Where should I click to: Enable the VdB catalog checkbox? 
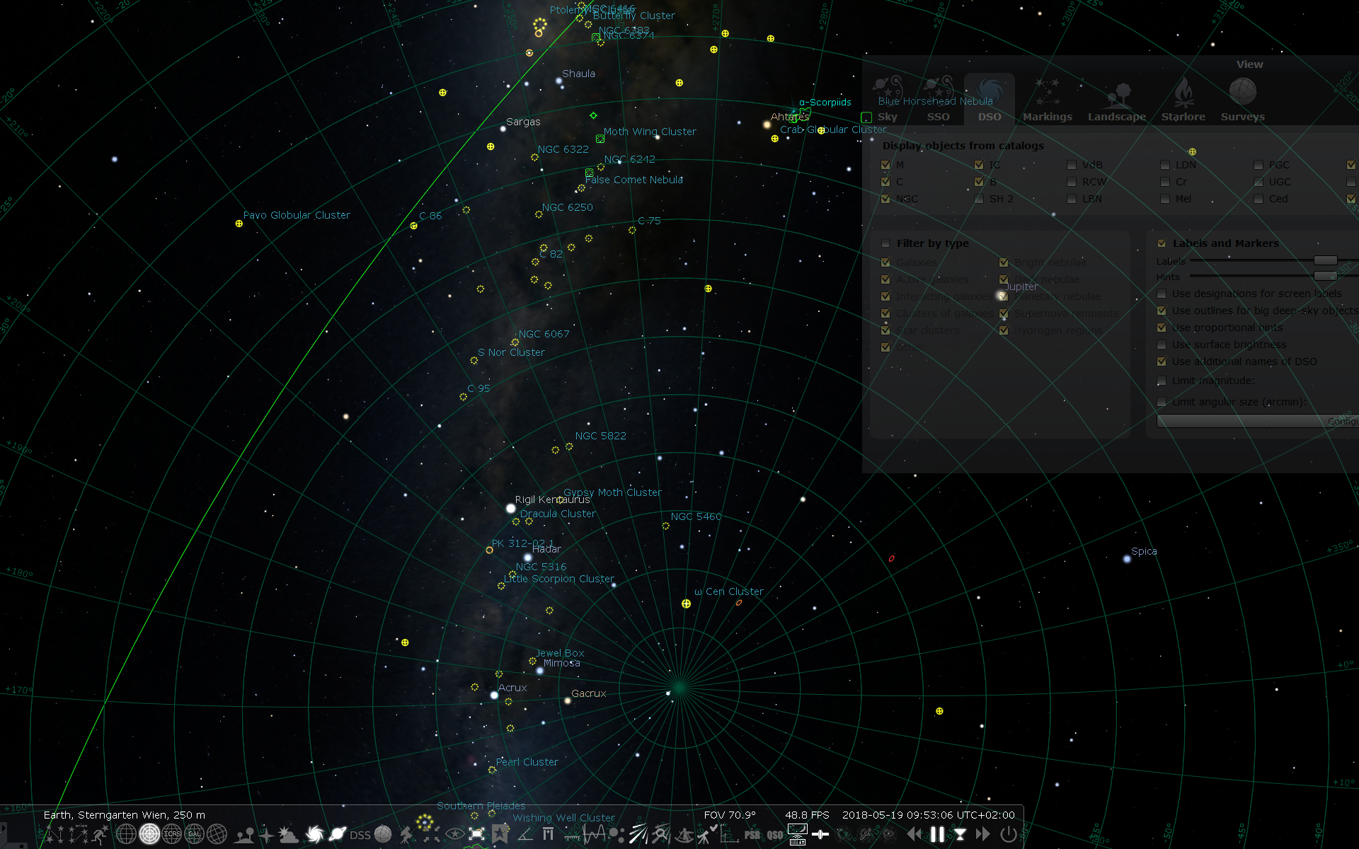(1072, 165)
